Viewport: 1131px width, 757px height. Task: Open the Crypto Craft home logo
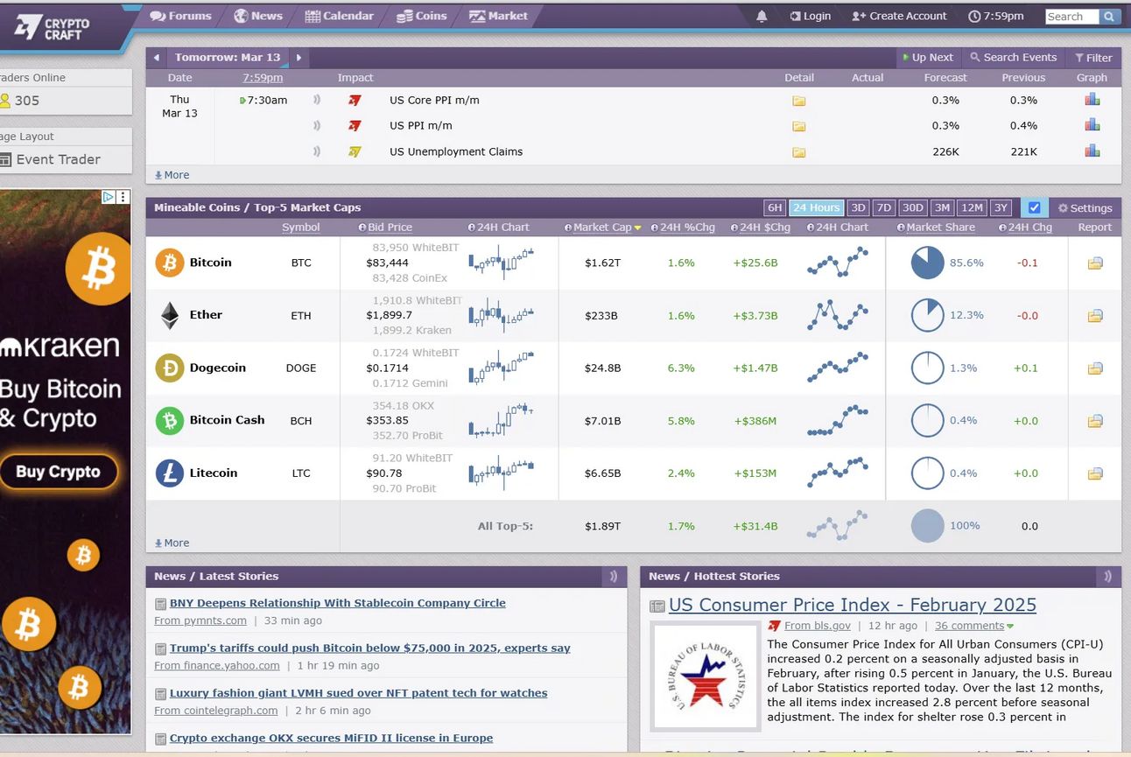click(53, 28)
